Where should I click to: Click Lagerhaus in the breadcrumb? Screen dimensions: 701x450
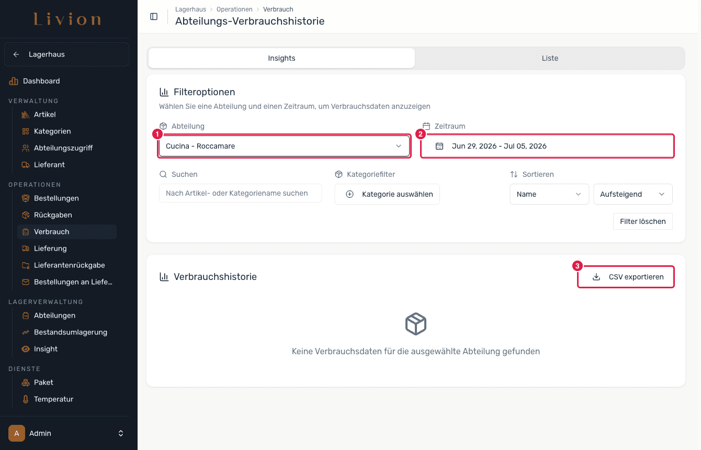[x=190, y=9]
